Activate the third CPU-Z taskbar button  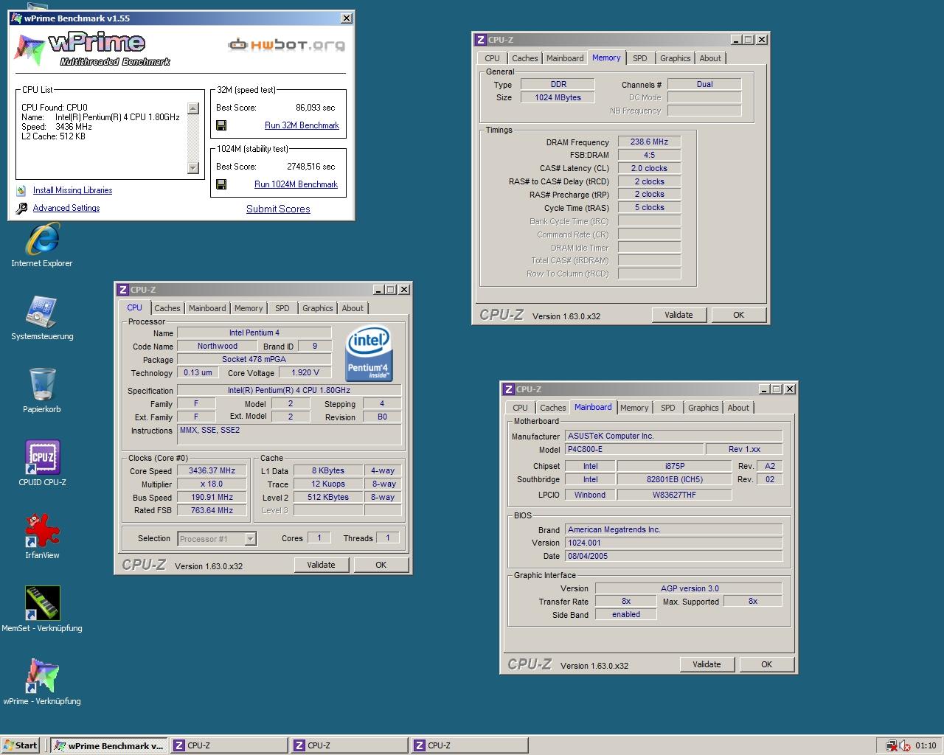(x=469, y=745)
